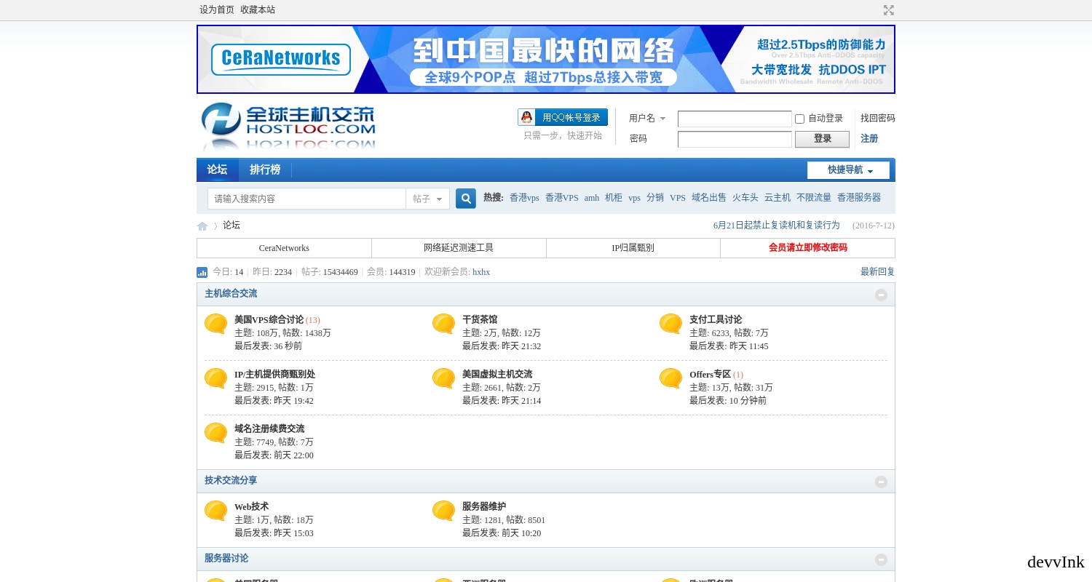Open new member hxhx profile
This screenshot has height=582, width=1092.
point(481,272)
